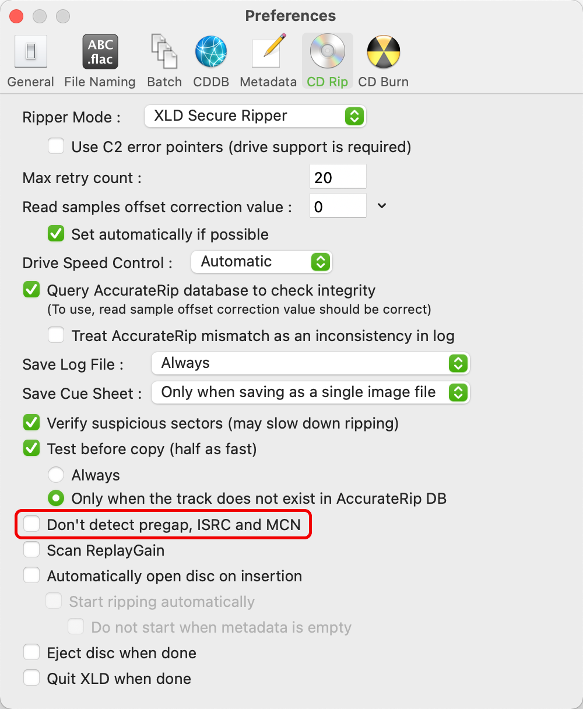Uncheck Query AccurateRip database option
Image resolution: width=583 pixels, height=709 pixels.
tap(31, 290)
